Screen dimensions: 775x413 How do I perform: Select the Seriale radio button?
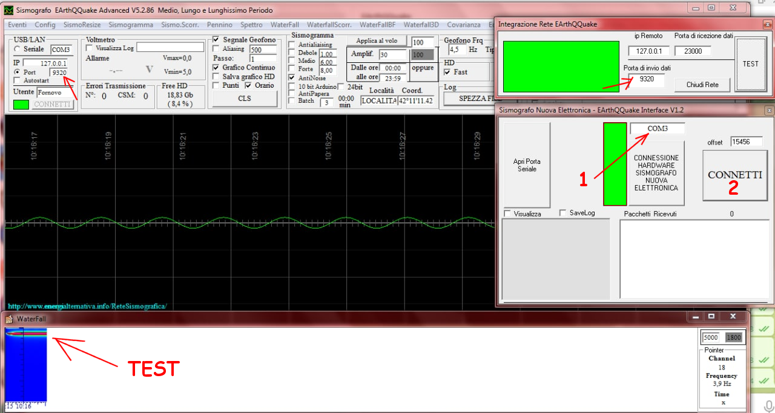pos(18,49)
